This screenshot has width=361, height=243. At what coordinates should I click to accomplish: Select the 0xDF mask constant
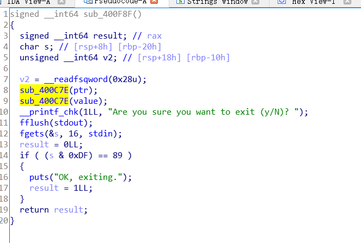[x=78, y=155]
